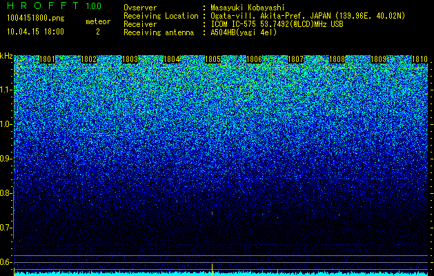
Task: Select the 1808 time marker
Action: (x=337, y=59)
